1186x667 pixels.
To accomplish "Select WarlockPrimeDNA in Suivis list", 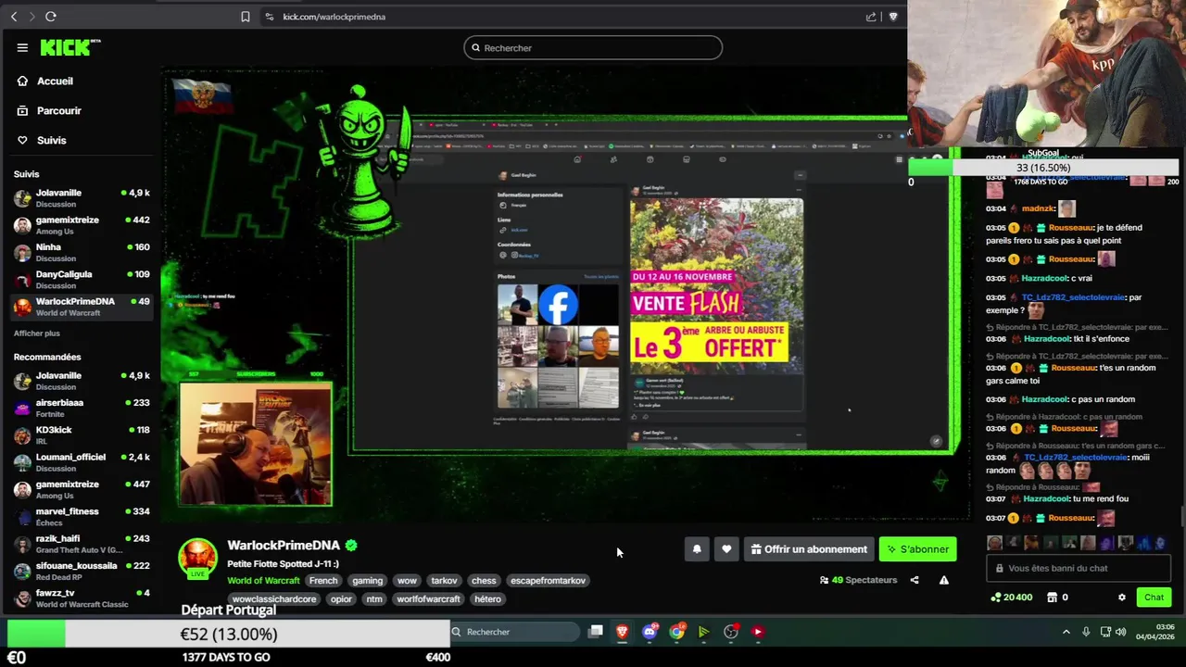I will point(82,306).
